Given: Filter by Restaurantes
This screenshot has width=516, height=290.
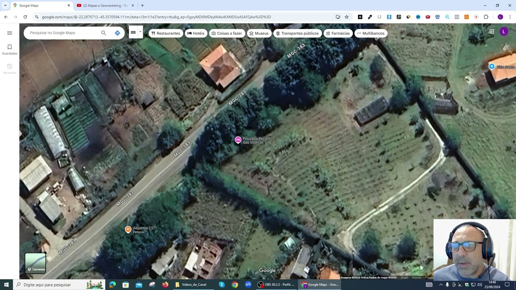Looking at the screenshot, I should 166,33.
